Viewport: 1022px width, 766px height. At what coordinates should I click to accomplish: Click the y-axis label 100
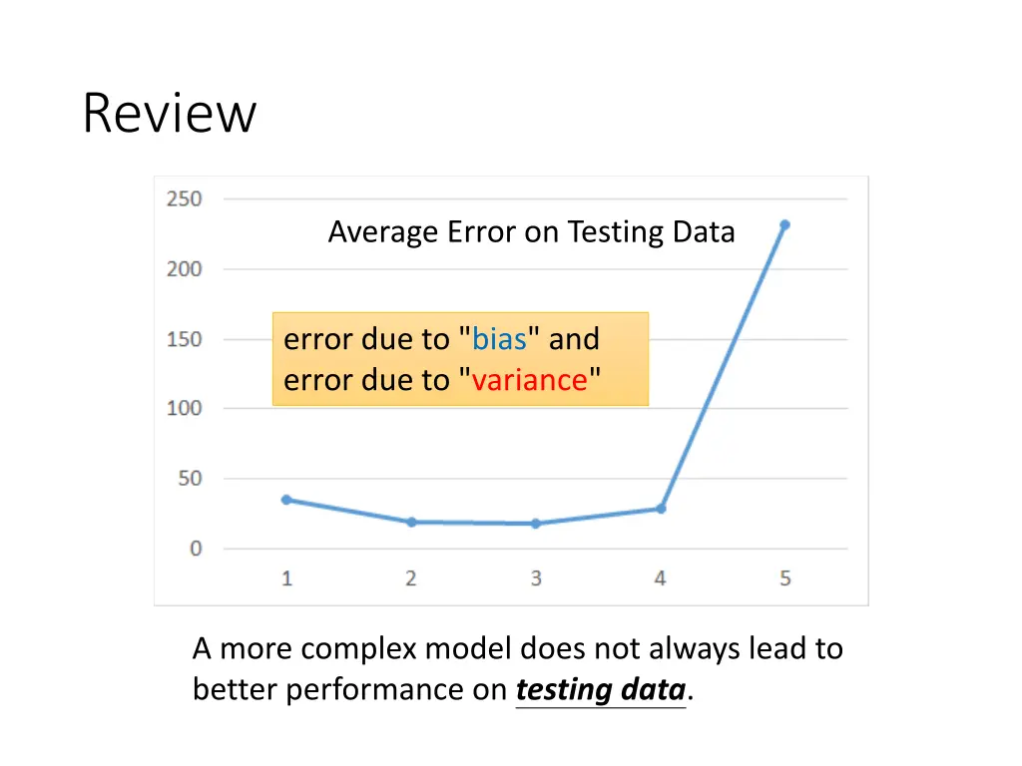tap(184, 409)
